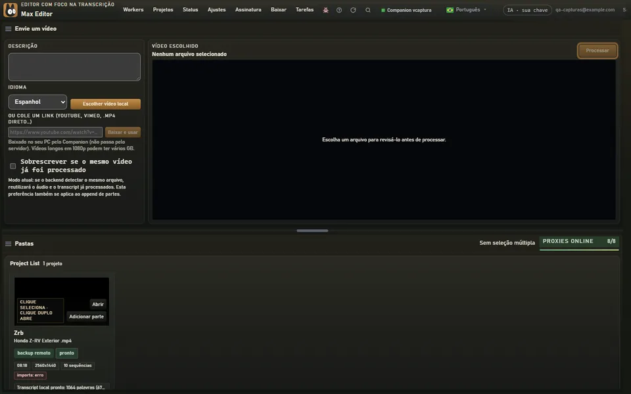Click the Brazil flag icon
This screenshot has width=631, height=394.
point(450,10)
